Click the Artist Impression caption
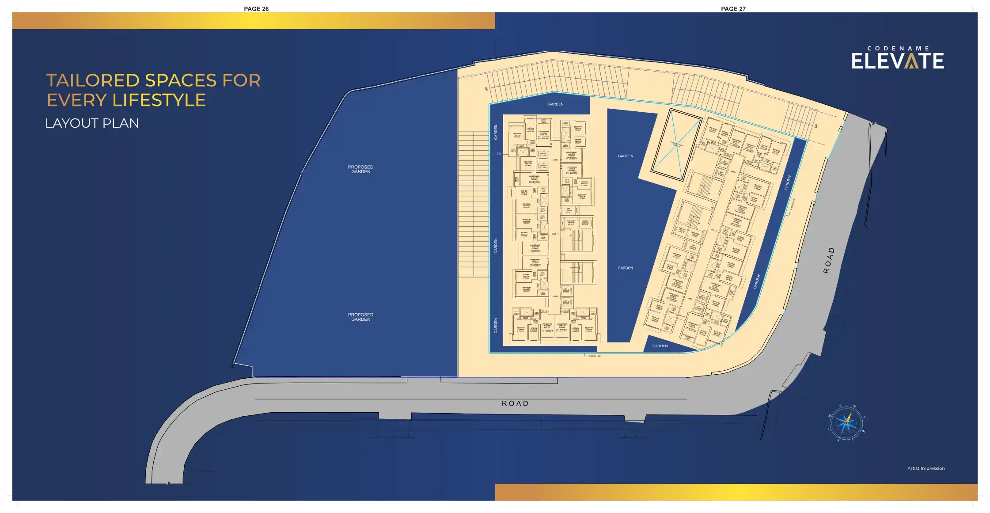 (x=926, y=468)
